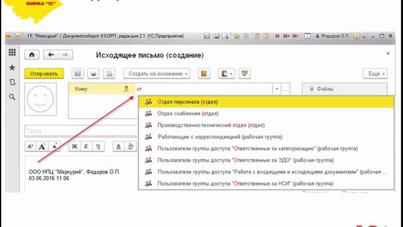Print the outgoing letter
The image size is (403, 227).
[x=93, y=74]
